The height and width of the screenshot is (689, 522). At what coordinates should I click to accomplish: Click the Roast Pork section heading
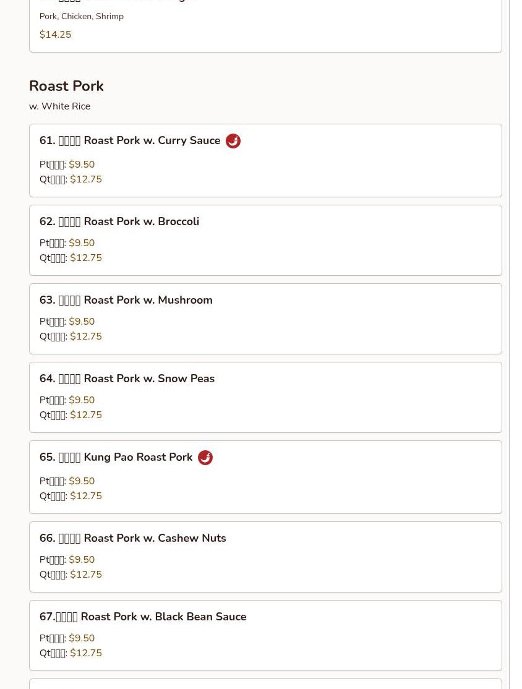pyautogui.click(x=66, y=86)
